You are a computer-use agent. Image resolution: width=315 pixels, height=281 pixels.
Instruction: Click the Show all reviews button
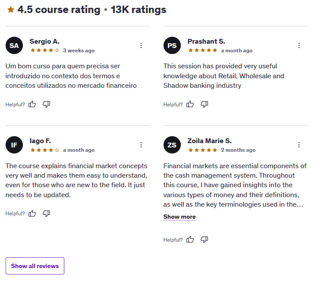coord(35,266)
